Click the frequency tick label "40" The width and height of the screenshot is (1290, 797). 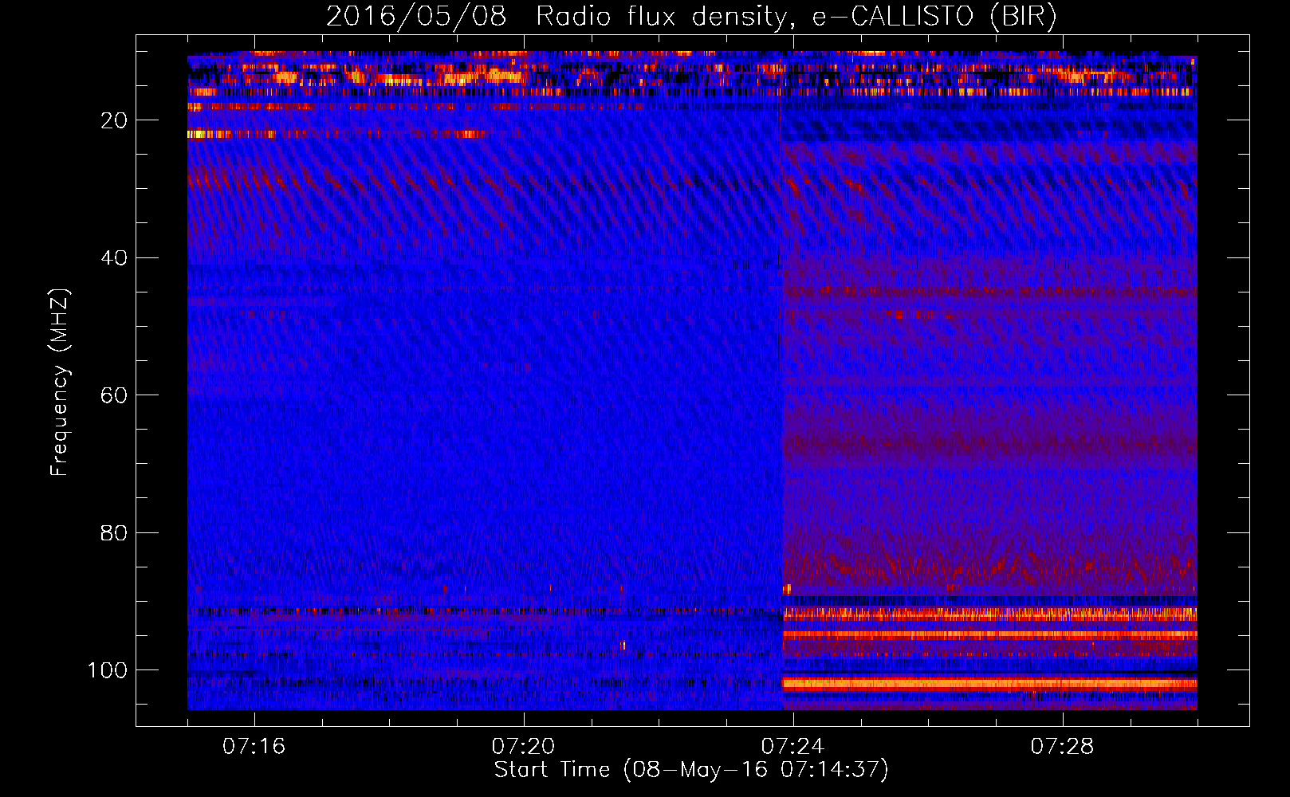click(x=114, y=258)
